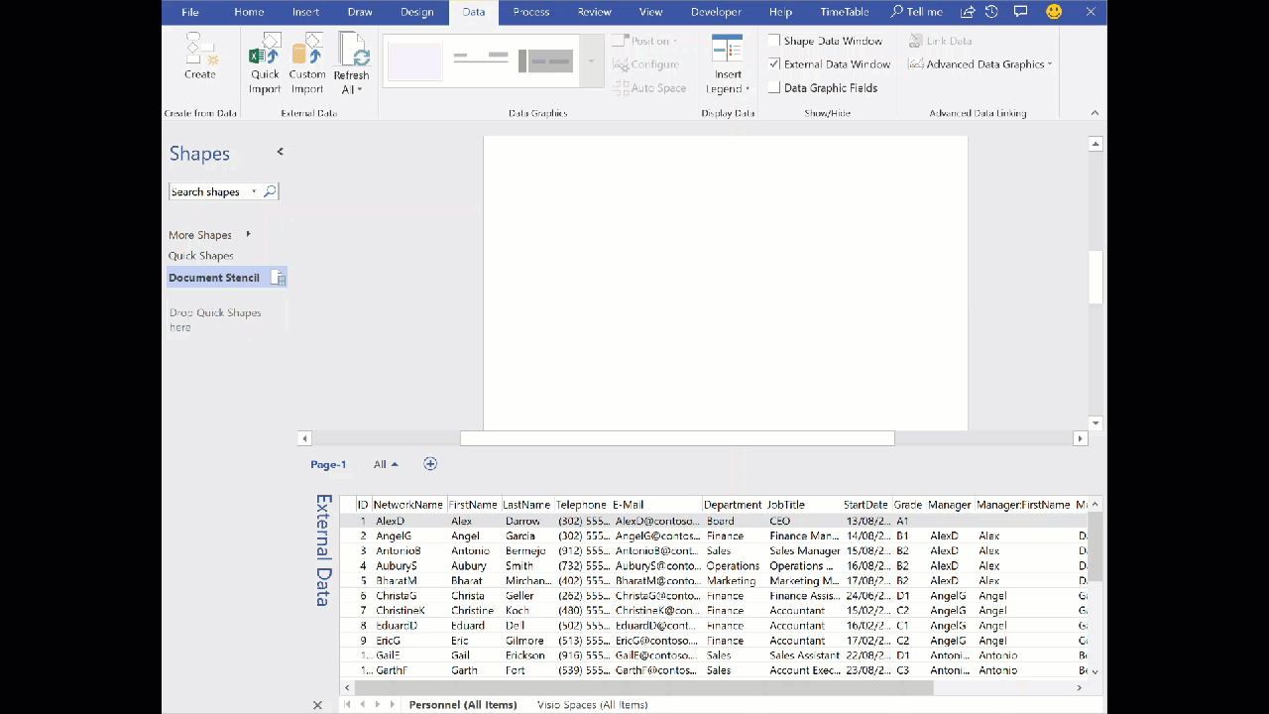Click the previous data tab arrow
This screenshot has width=1269, height=714.
[363, 705]
